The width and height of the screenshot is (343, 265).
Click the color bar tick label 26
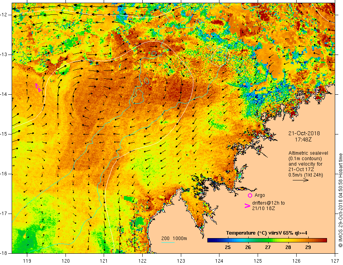[248, 247]
